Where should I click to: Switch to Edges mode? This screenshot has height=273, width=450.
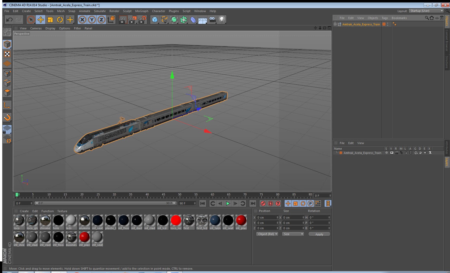coord(7,83)
